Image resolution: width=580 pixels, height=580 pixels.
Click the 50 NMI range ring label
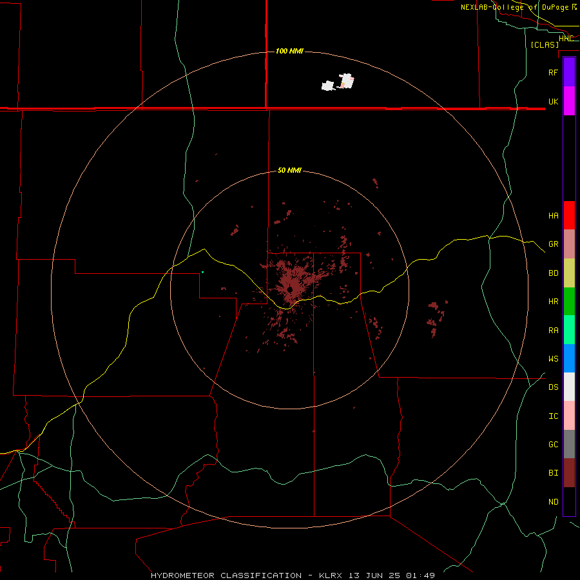289,170
